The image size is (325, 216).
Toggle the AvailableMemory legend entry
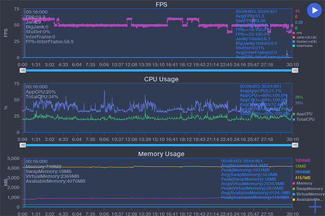pos(308,200)
